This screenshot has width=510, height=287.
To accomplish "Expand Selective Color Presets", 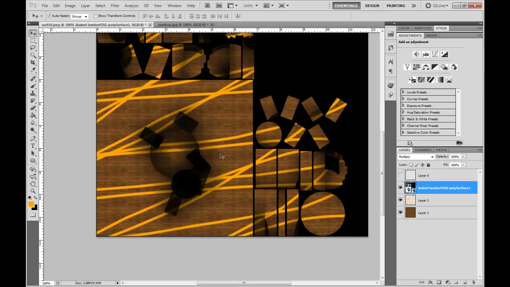I will pos(403,132).
